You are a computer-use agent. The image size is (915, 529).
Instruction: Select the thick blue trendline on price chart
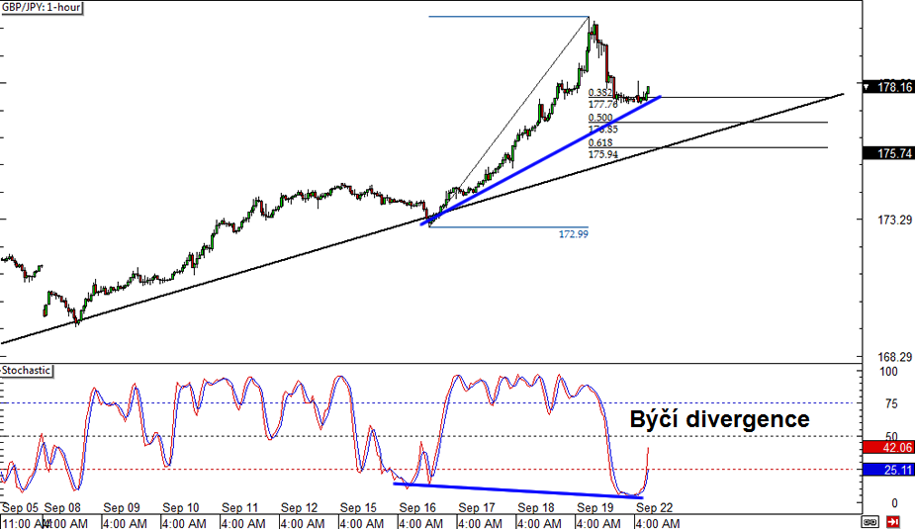pos(540,160)
